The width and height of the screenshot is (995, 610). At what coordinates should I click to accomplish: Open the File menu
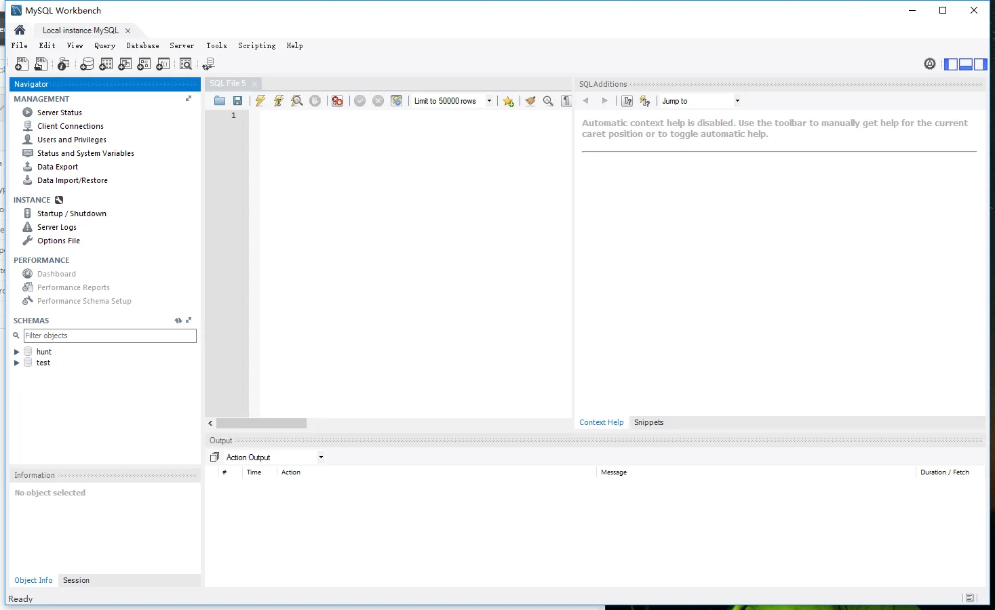click(19, 45)
